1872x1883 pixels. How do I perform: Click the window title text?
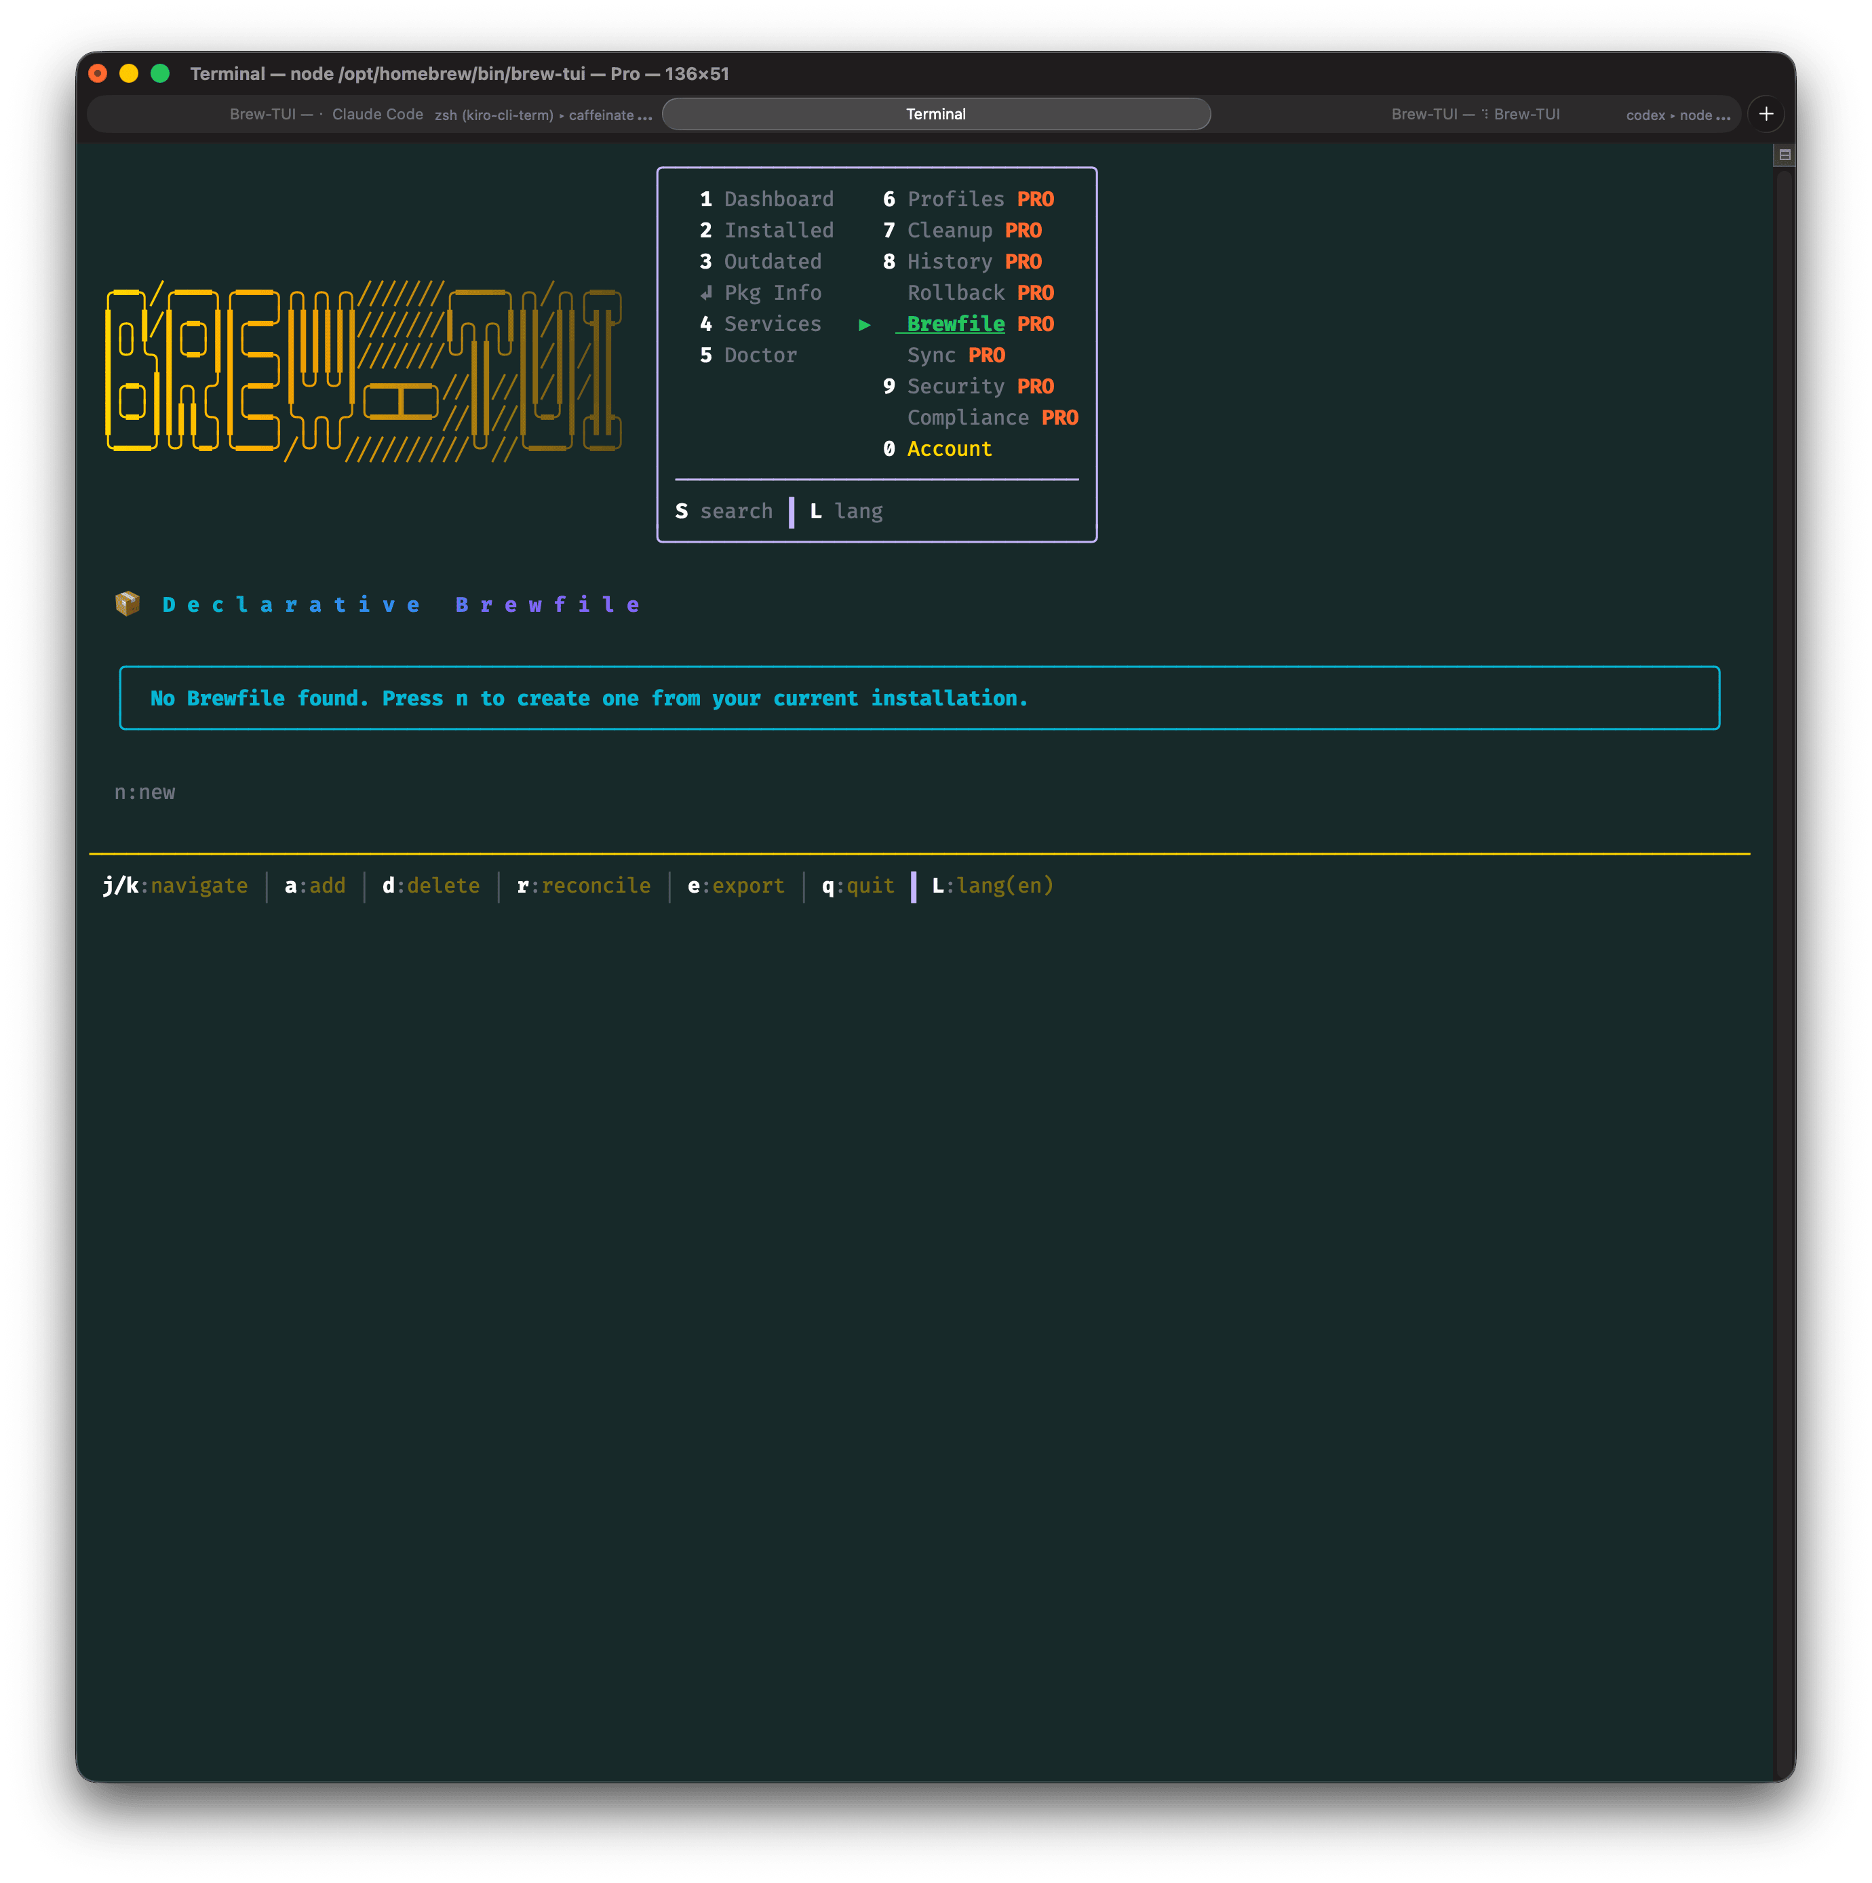(x=459, y=74)
